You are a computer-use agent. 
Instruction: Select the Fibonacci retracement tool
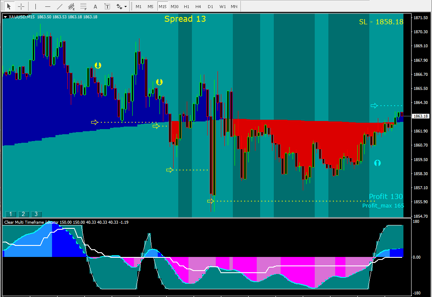point(84,6)
